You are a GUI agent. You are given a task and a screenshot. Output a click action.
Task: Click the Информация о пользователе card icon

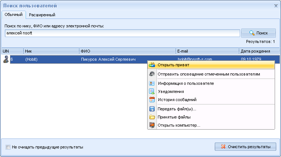coord(152,83)
